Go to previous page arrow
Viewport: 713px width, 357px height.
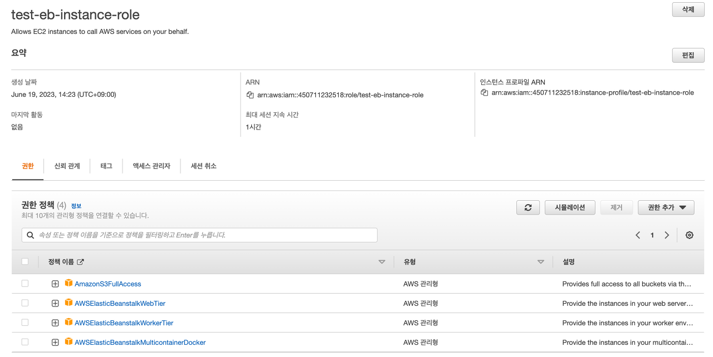(x=638, y=235)
